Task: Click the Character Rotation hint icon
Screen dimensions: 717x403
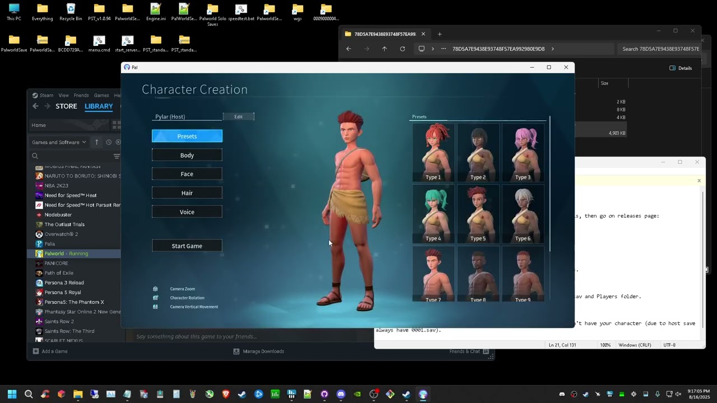Action: click(156, 298)
